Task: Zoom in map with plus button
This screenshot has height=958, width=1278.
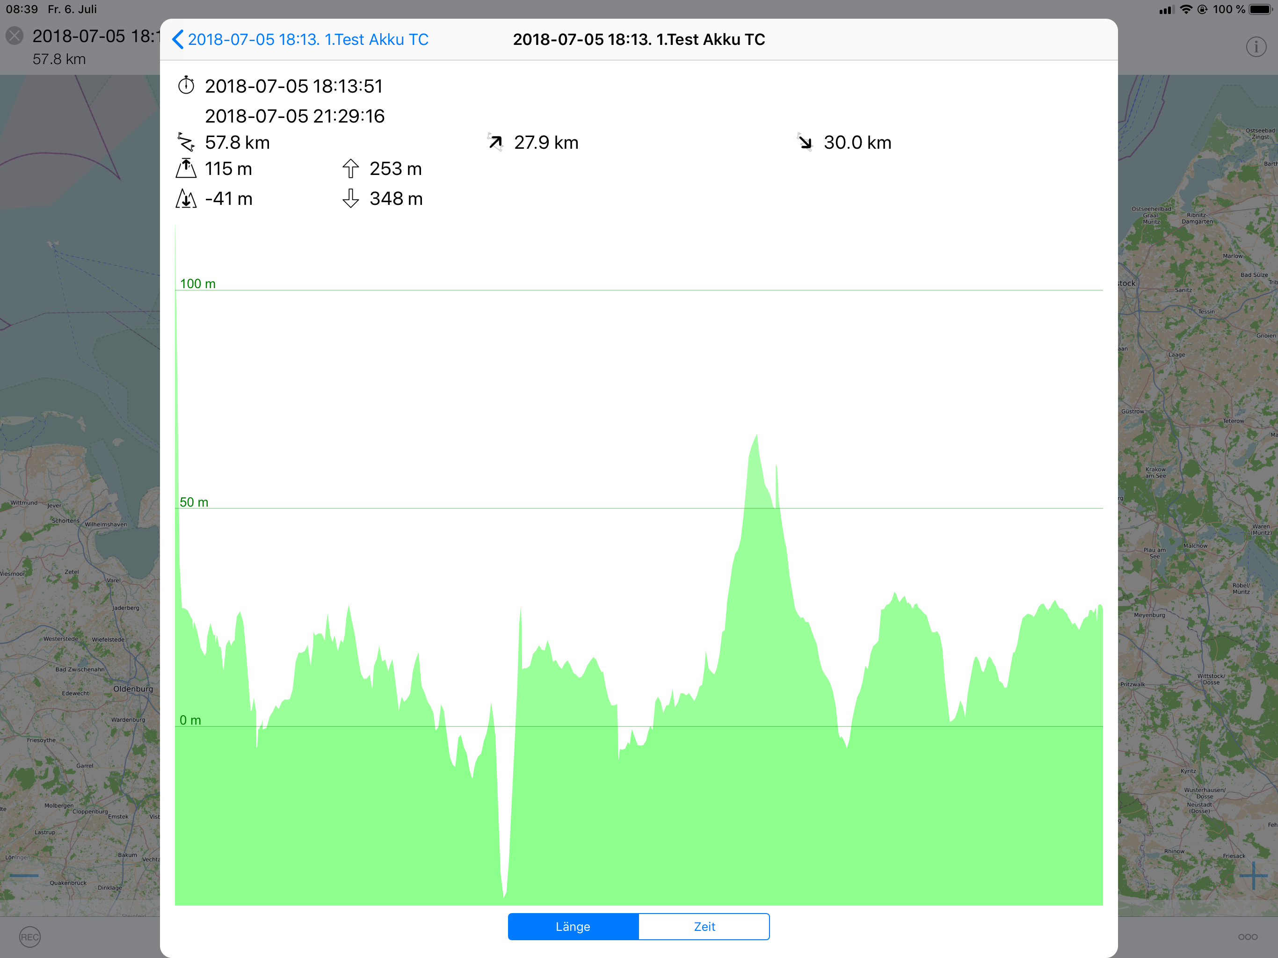Action: pos(1253,876)
